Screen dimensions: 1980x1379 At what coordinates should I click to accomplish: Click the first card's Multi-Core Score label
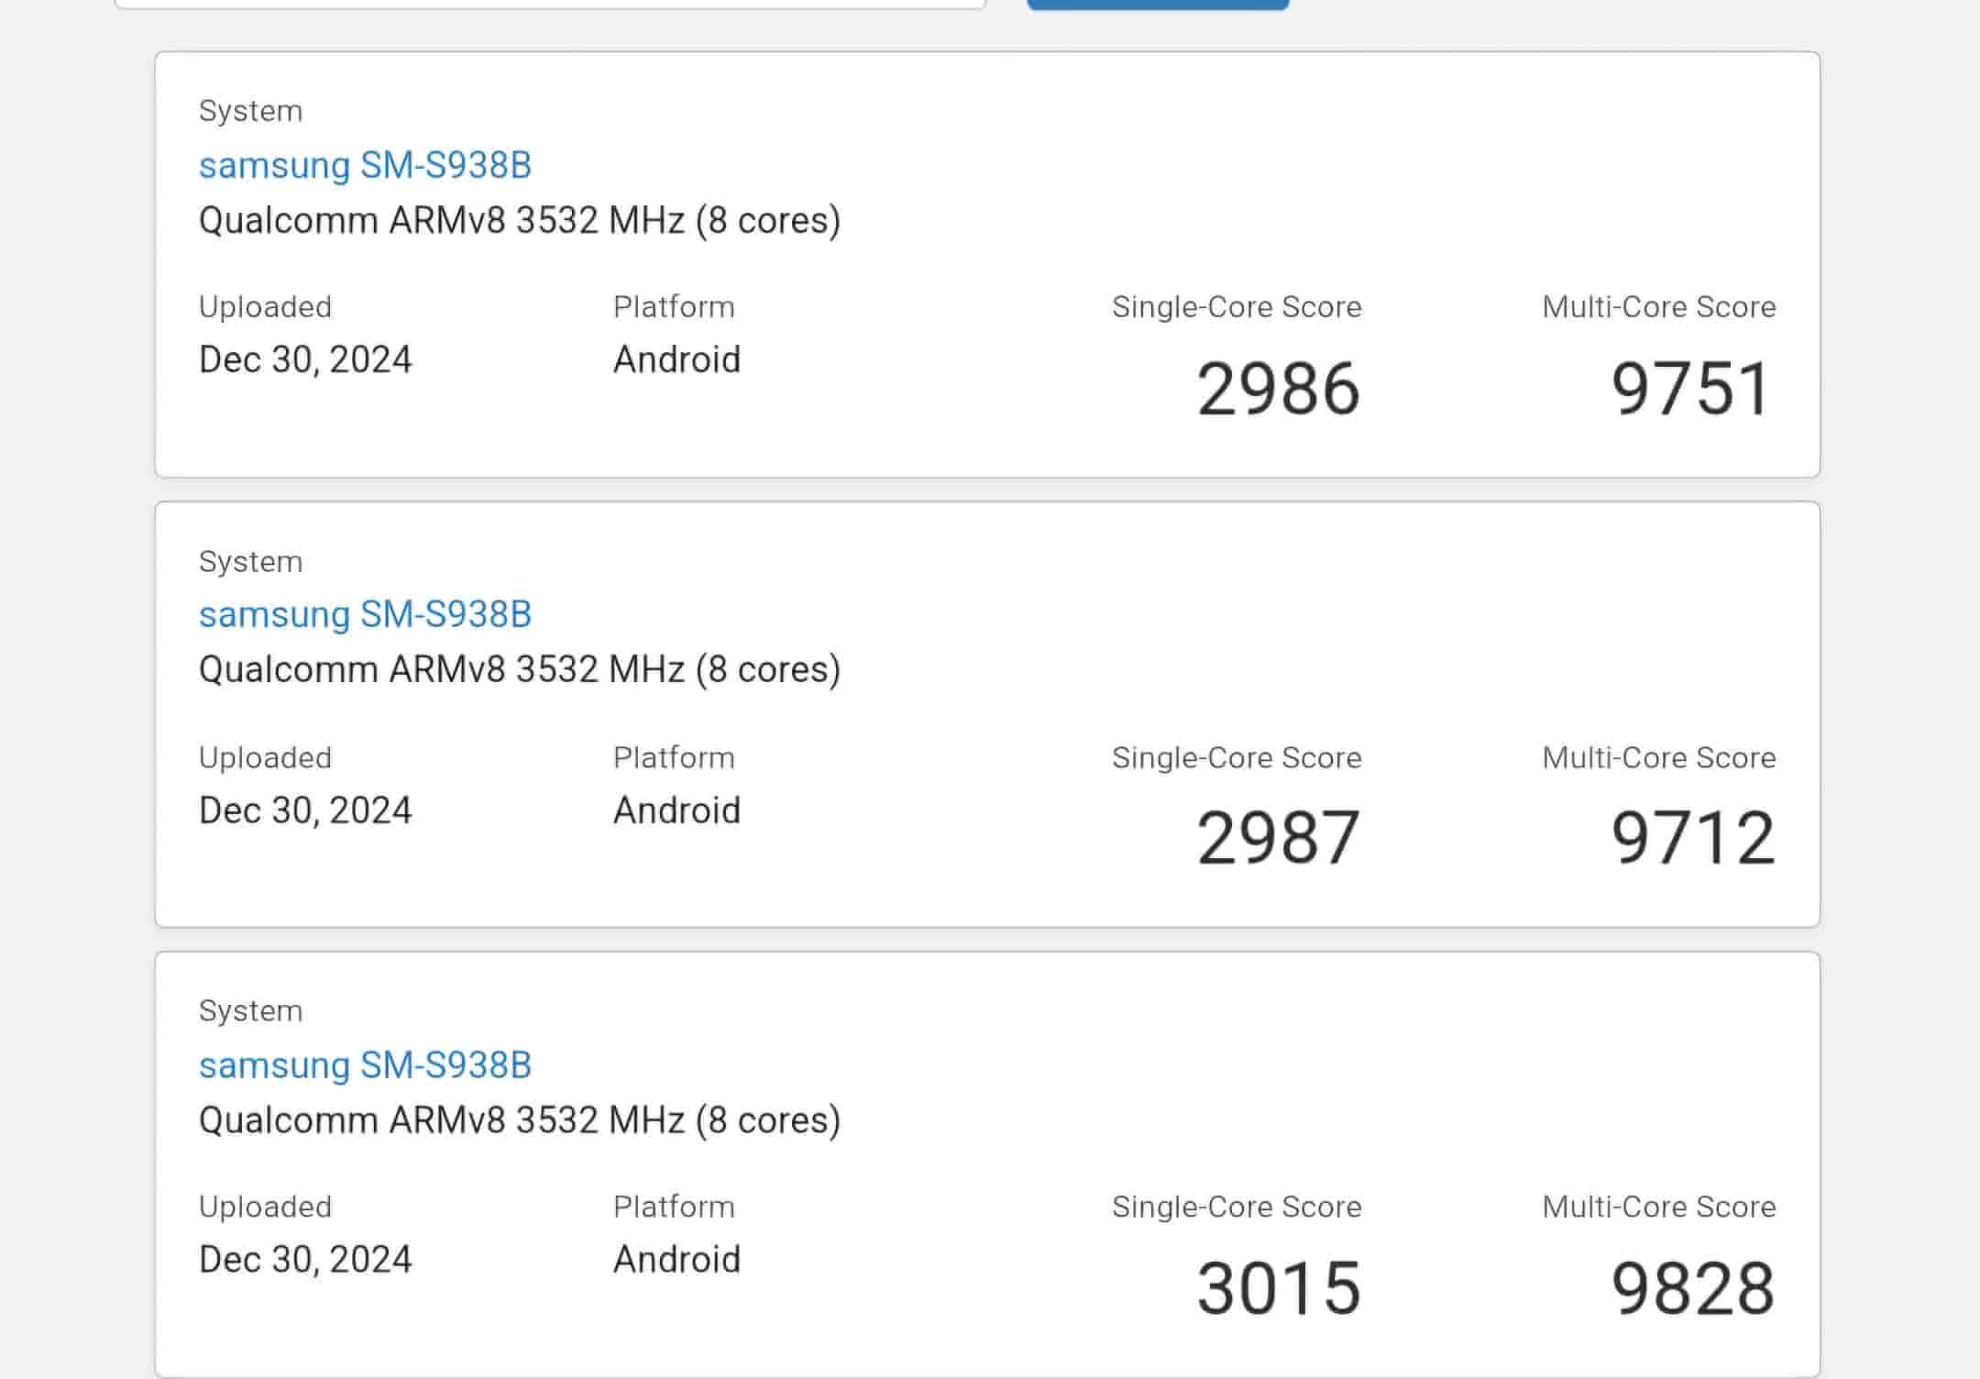pos(1658,307)
